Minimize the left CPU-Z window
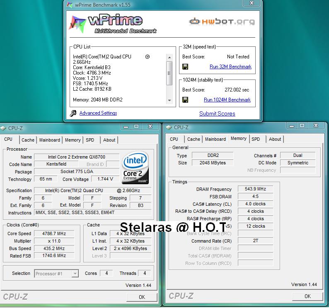The width and height of the screenshot is (329, 308). 126,127
